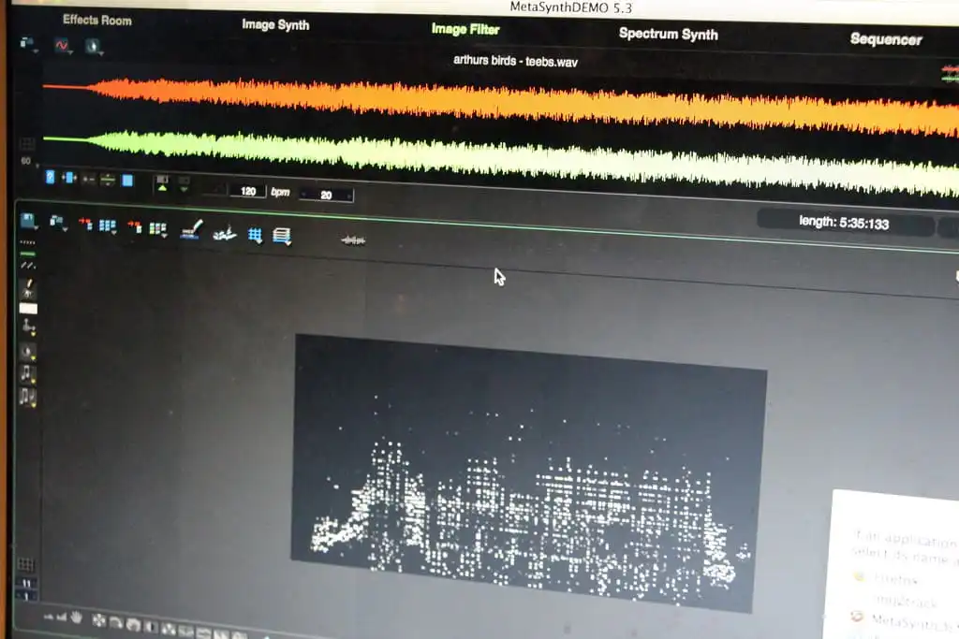Click the arthurs birds - teebs.wav file name
The image size is (959, 639).
[515, 61]
